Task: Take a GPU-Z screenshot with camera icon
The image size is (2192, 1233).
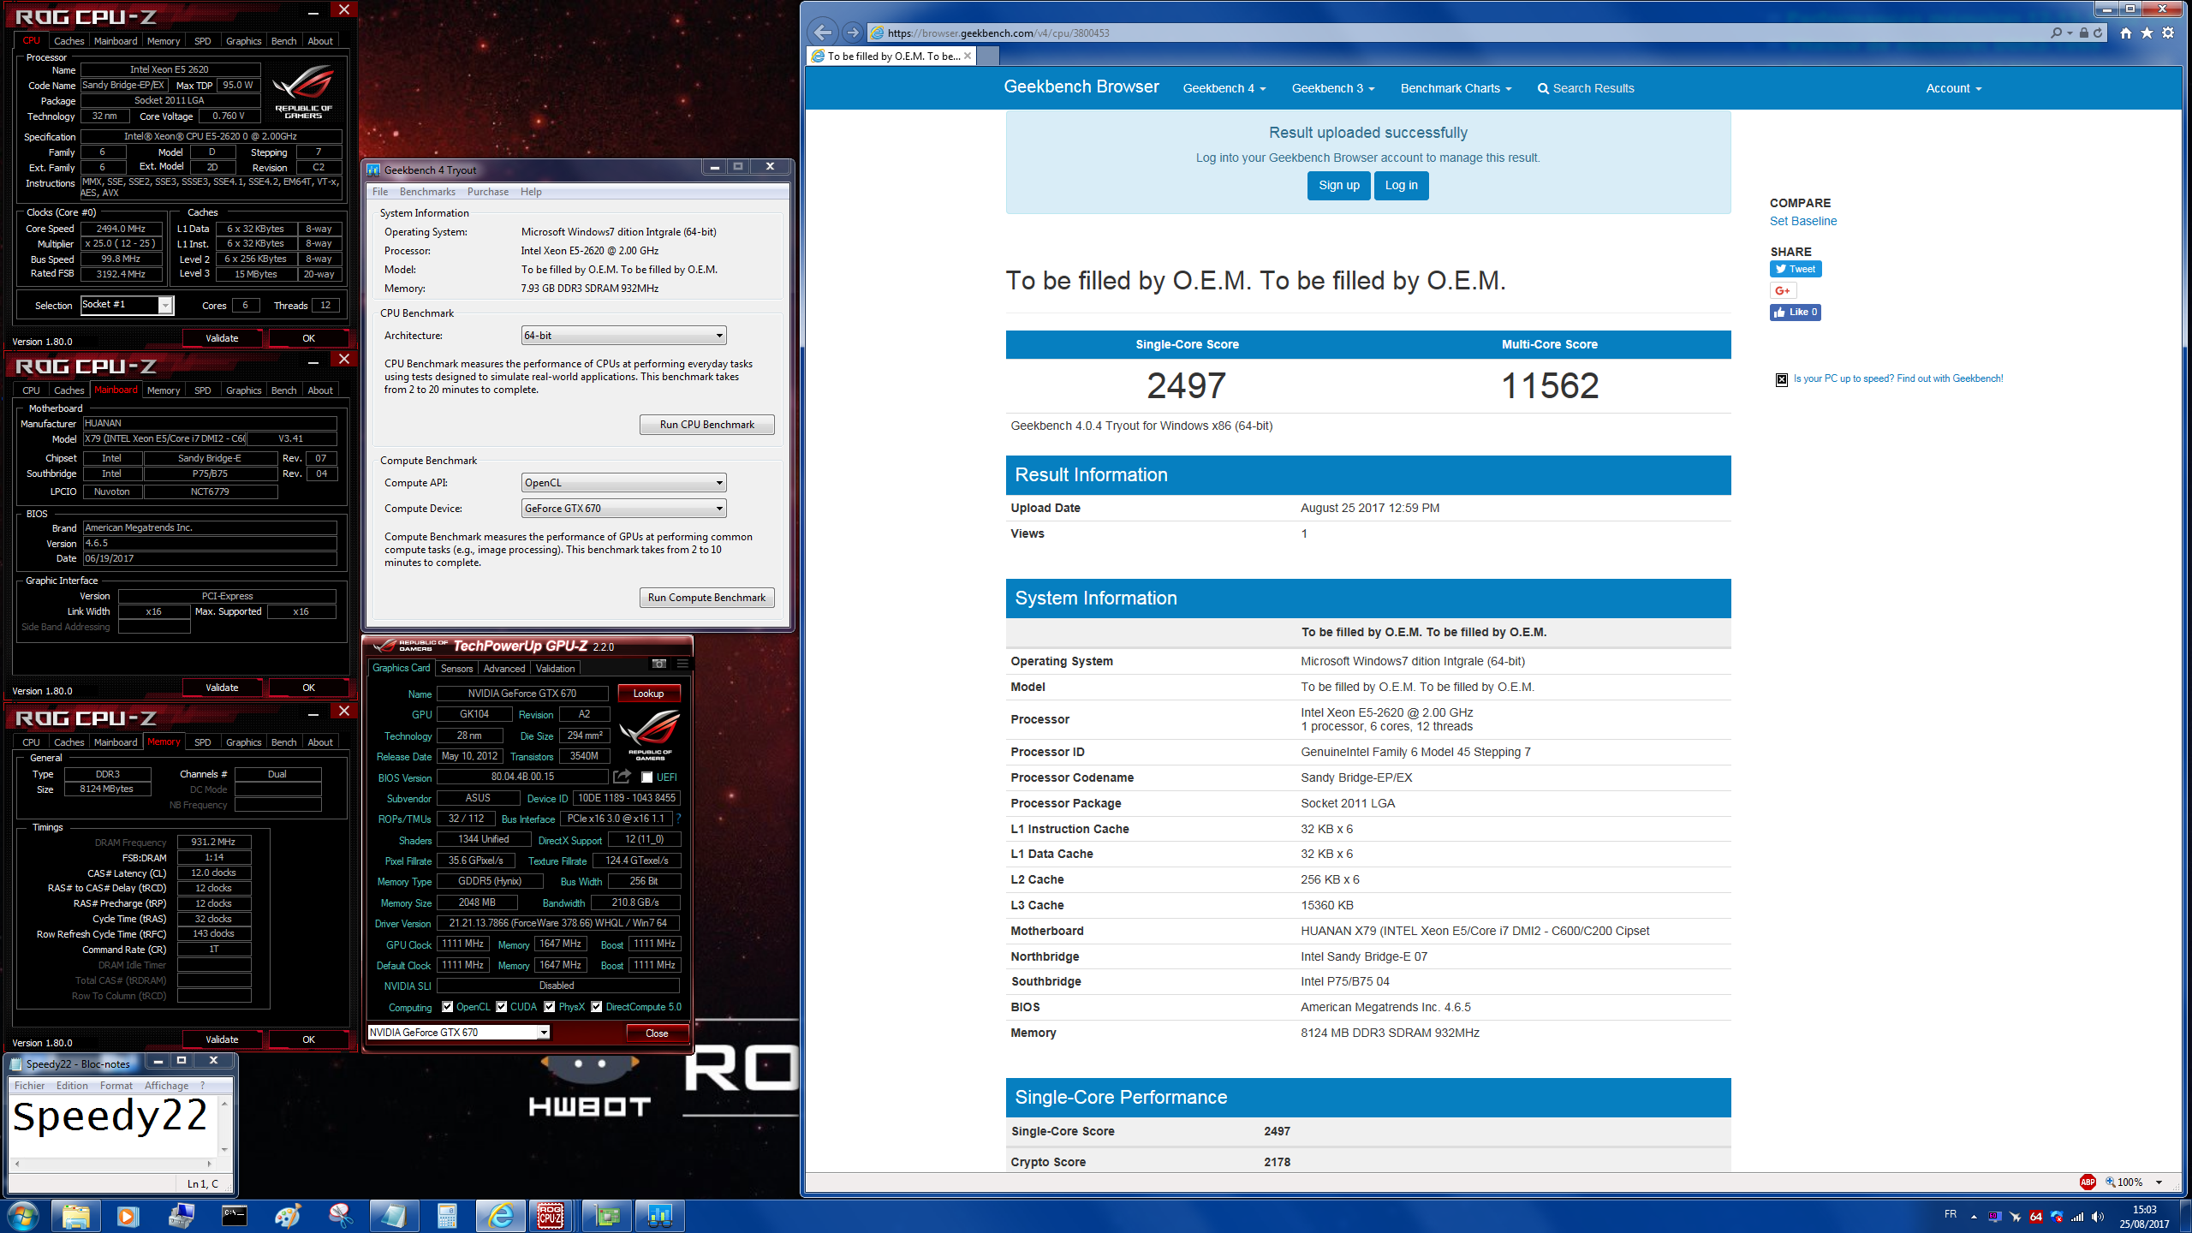Action: pyautogui.click(x=658, y=664)
